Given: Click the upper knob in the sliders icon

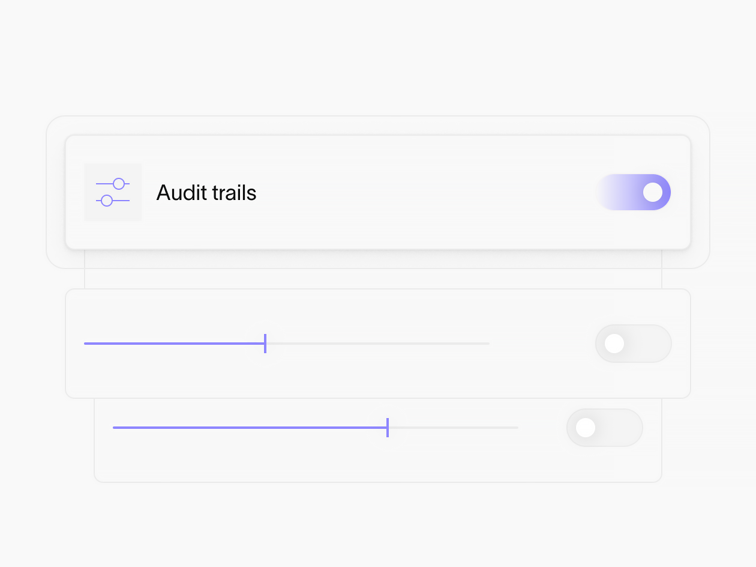Looking at the screenshot, I should click(x=119, y=184).
